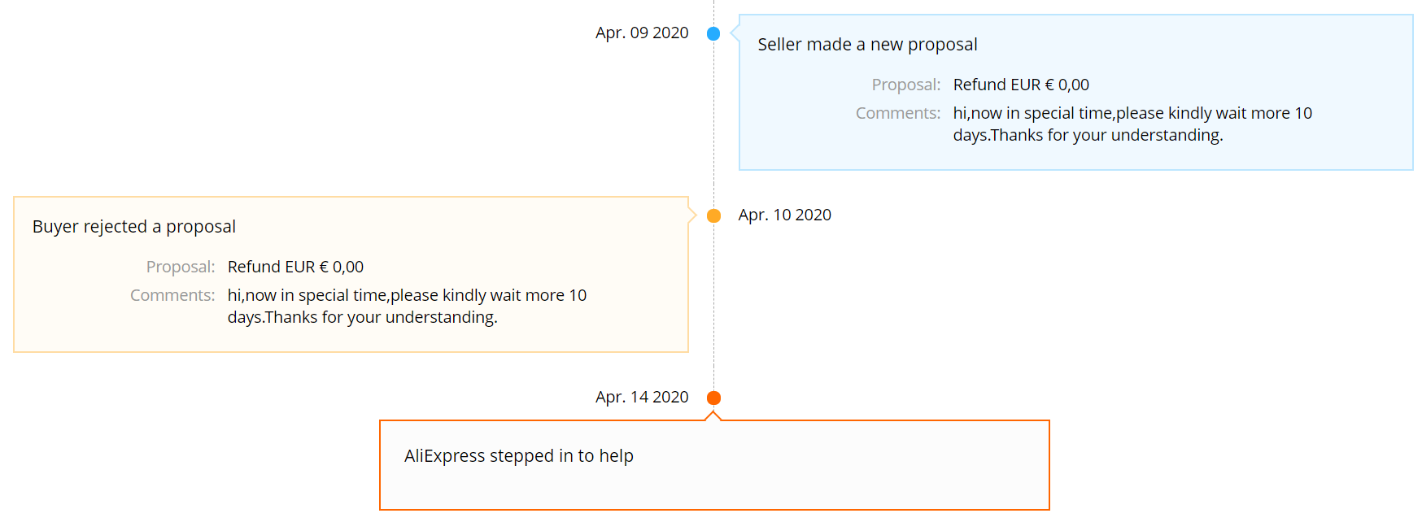Click the comment text in the yellow box
Image resolution: width=1422 pixels, height=522 pixels.
pos(407,306)
